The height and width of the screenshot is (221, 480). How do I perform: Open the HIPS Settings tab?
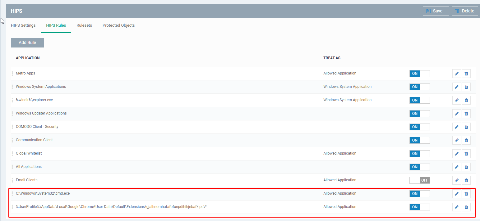[23, 25]
